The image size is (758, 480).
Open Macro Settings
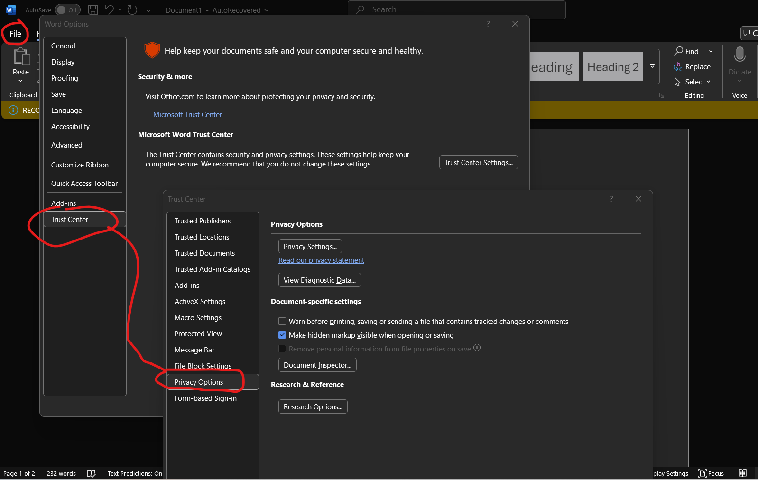tap(213, 318)
